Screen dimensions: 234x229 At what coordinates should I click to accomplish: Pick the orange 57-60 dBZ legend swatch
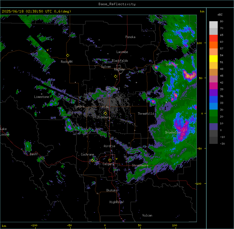213,45
